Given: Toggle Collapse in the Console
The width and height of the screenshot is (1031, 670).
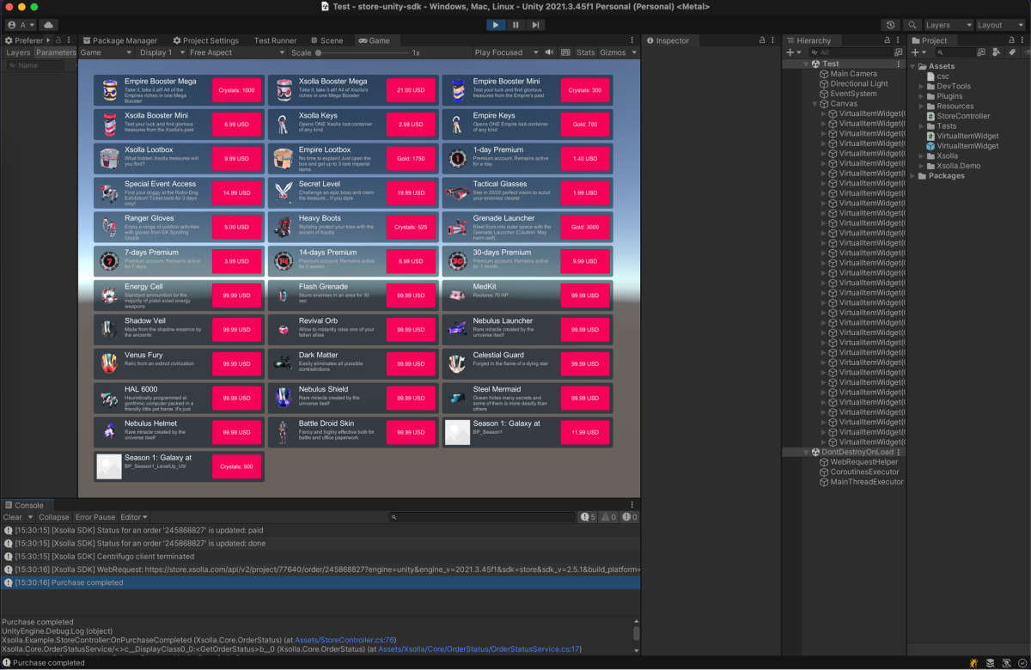Looking at the screenshot, I should point(53,517).
